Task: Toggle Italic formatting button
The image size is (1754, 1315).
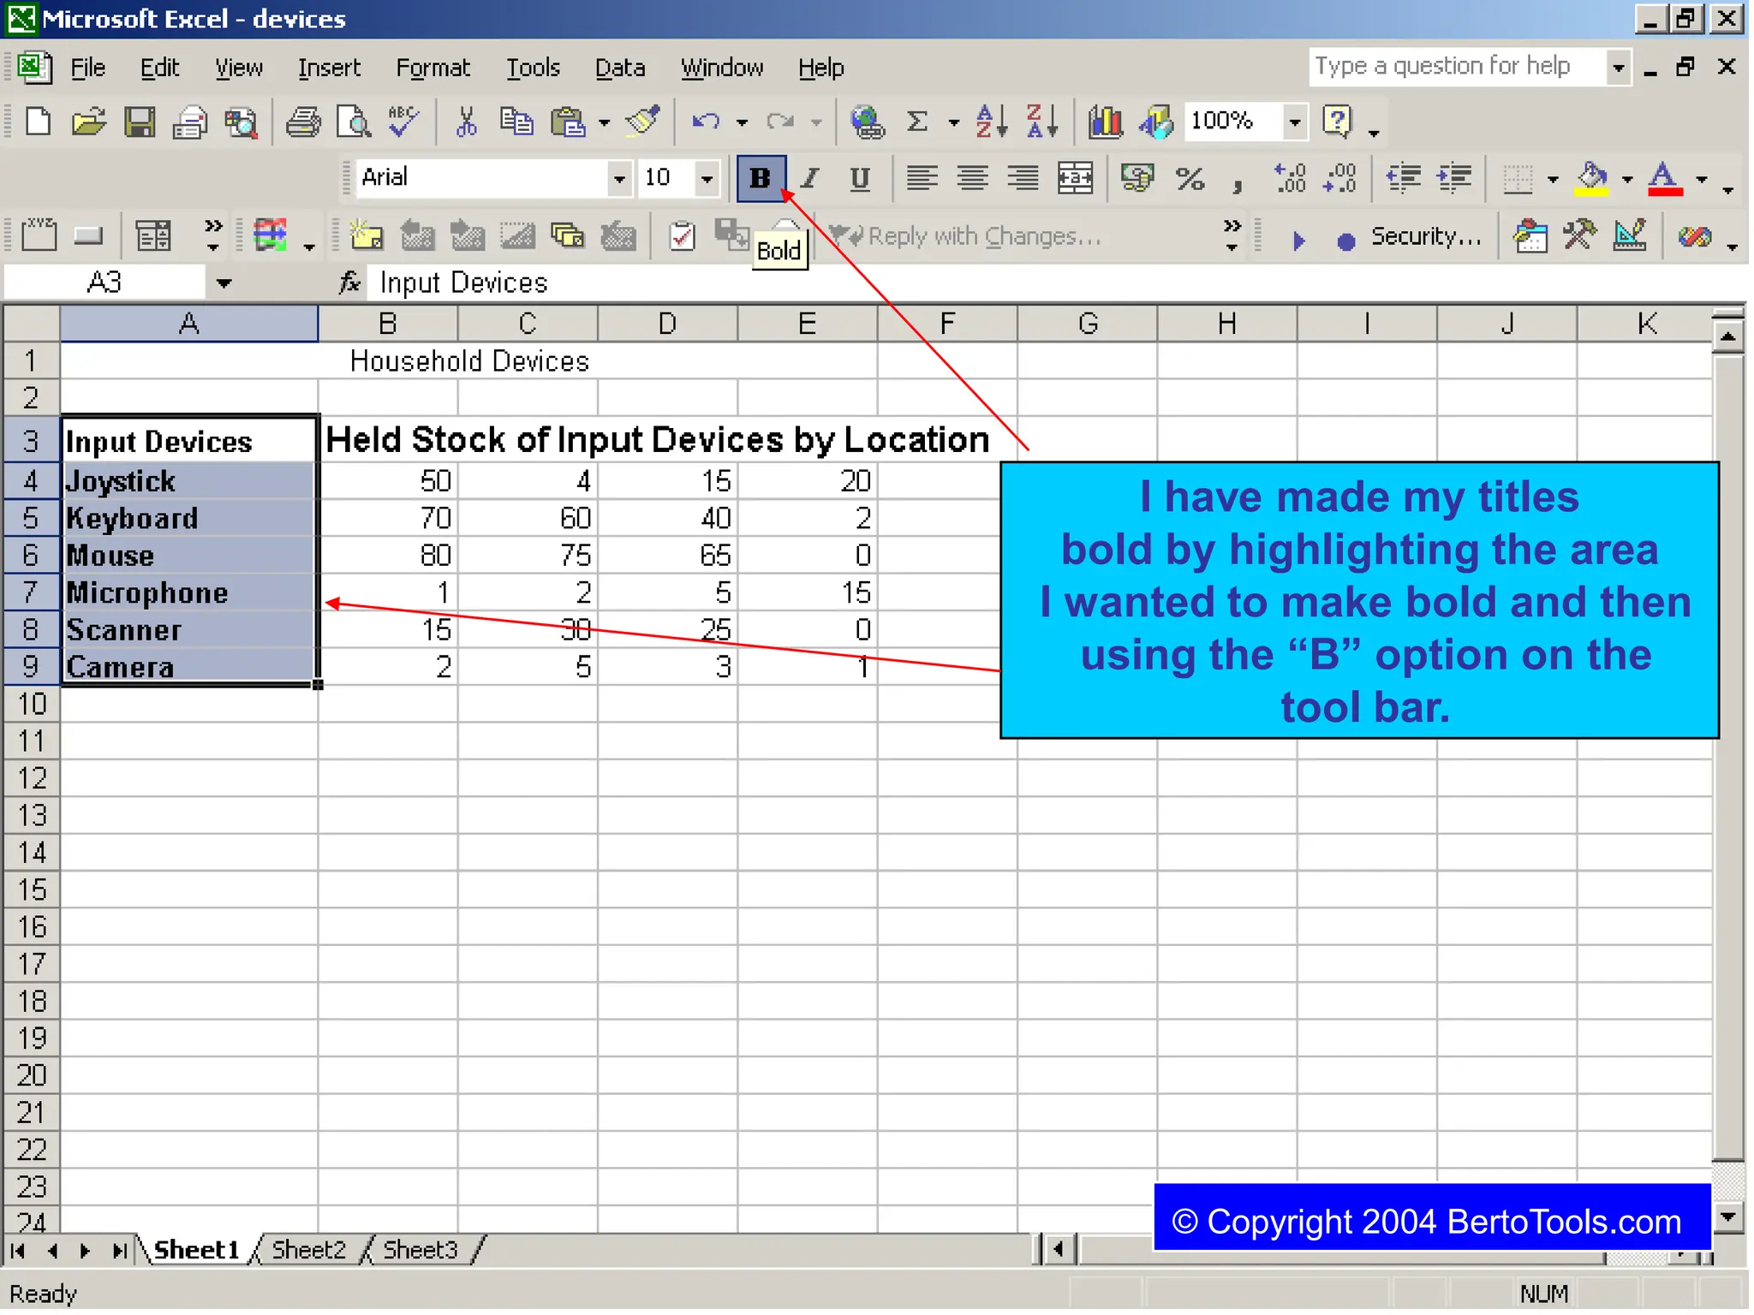Action: (810, 178)
